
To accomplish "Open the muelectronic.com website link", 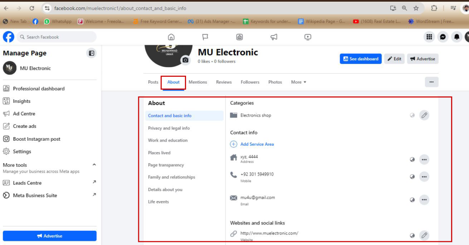I will coord(269,233).
